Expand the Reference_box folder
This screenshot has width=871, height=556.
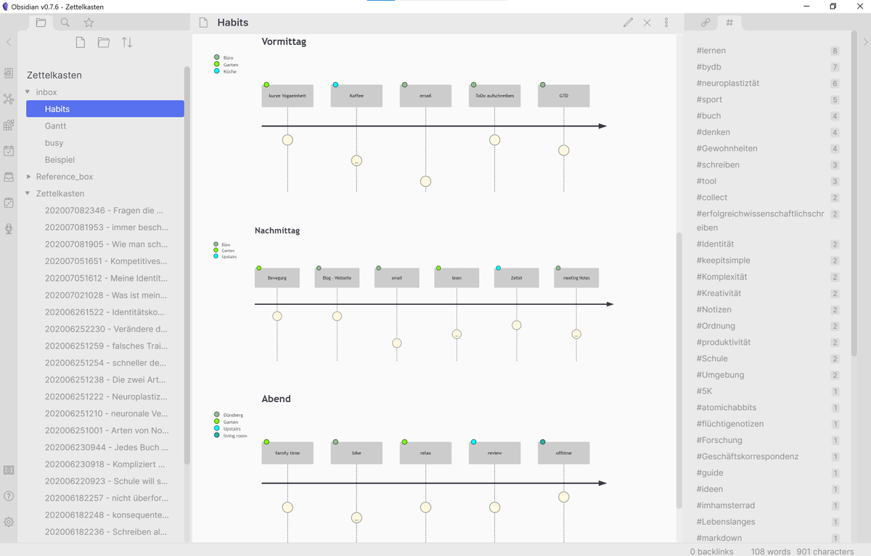[x=28, y=176]
